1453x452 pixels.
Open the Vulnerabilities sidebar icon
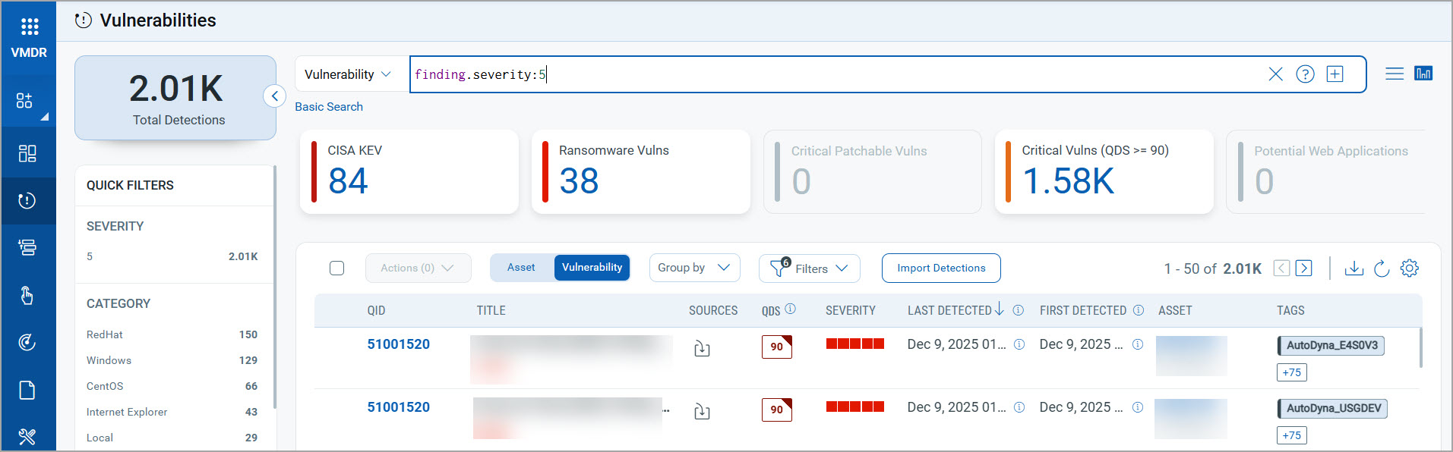click(x=27, y=201)
